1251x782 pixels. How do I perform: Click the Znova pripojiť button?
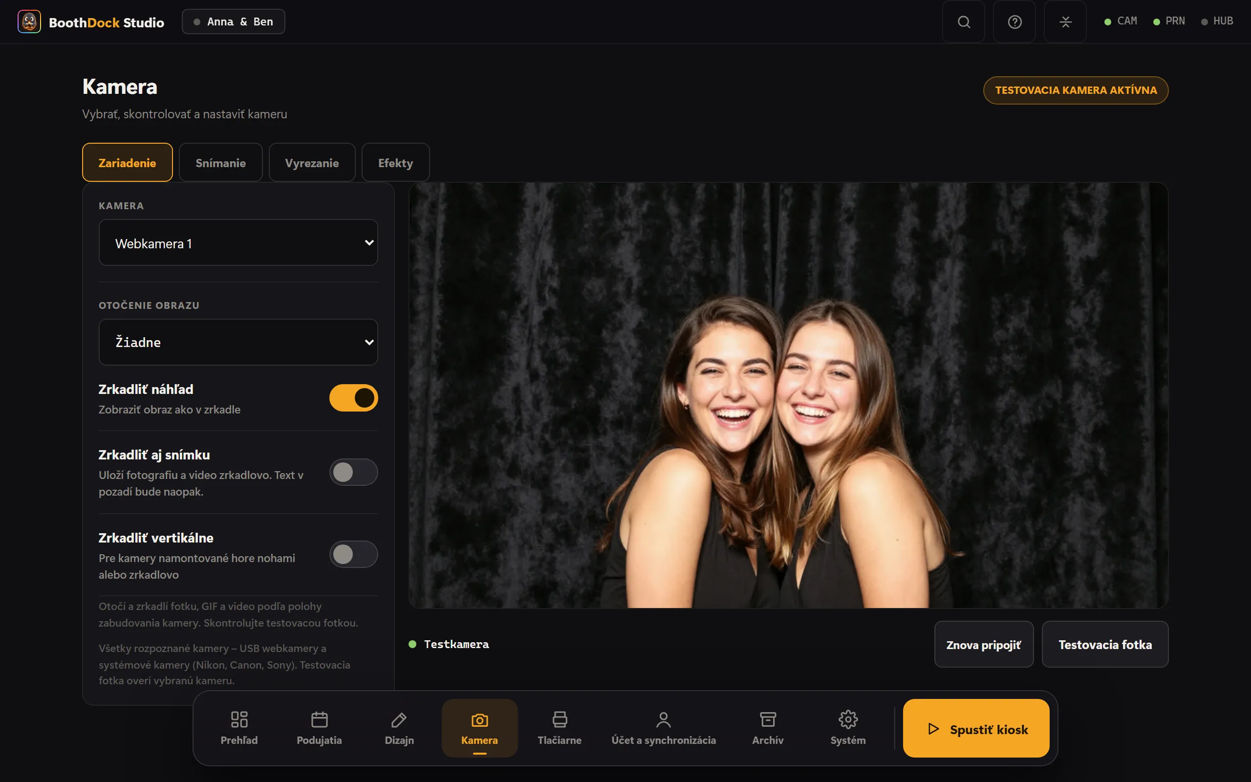pyautogui.click(x=984, y=645)
